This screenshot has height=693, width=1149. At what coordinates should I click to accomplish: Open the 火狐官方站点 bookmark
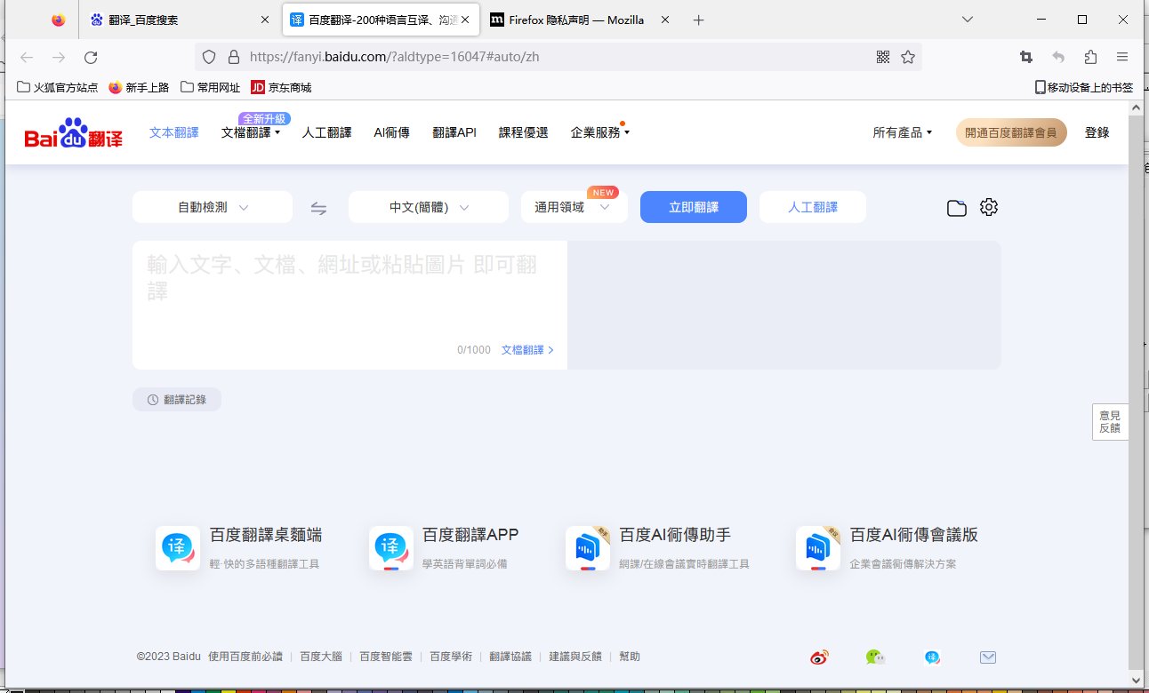click(x=58, y=87)
